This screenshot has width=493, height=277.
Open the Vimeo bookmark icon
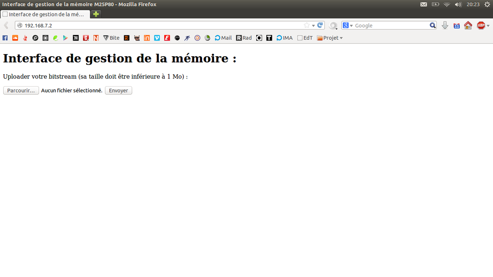157,38
